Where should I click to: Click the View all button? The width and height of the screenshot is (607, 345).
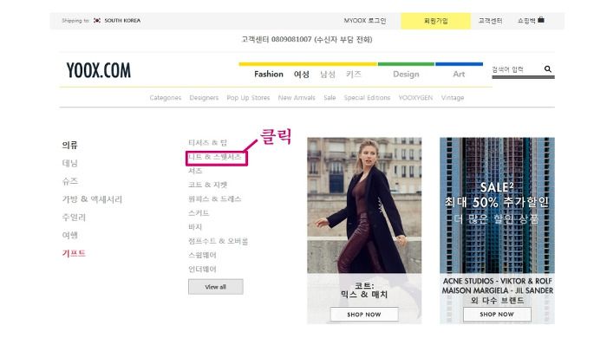216,287
